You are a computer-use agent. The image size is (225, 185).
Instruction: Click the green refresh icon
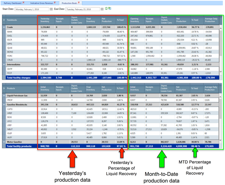click(x=106, y=9)
